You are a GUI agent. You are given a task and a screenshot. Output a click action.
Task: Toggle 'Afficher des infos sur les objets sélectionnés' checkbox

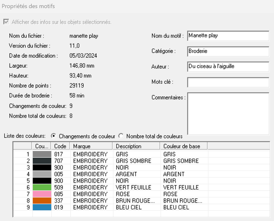(6, 22)
